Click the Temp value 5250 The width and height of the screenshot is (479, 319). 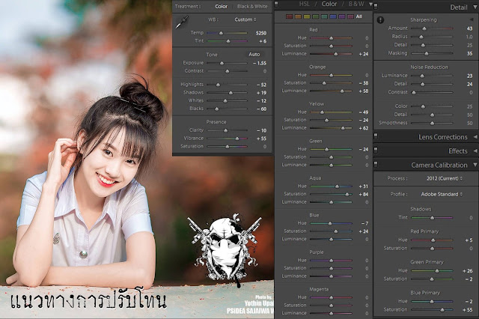point(261,33)
